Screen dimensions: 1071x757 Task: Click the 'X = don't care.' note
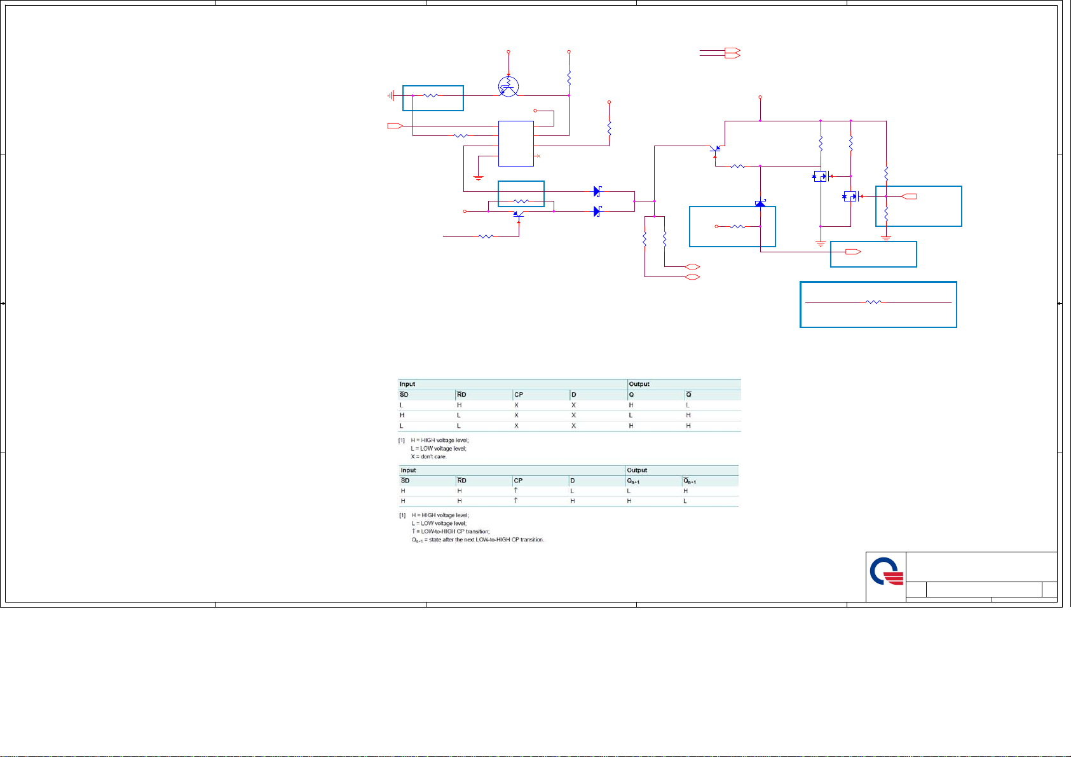point(429,456)
